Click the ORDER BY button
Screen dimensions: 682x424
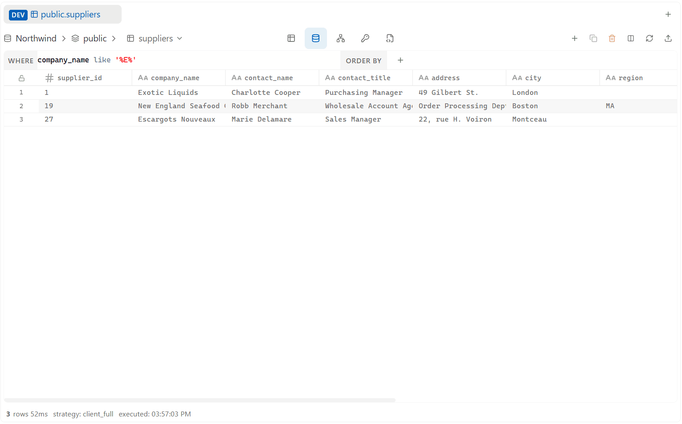[363, 61]
